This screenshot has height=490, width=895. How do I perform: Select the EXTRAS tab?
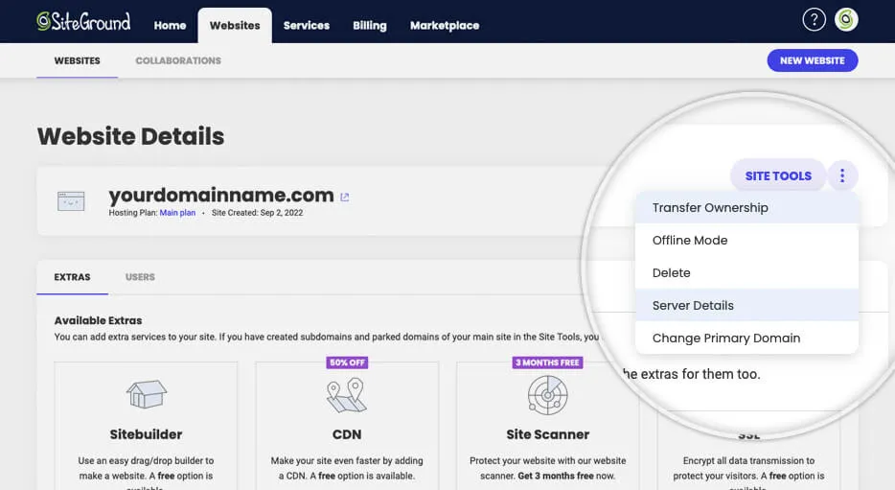tap(72, 277)
